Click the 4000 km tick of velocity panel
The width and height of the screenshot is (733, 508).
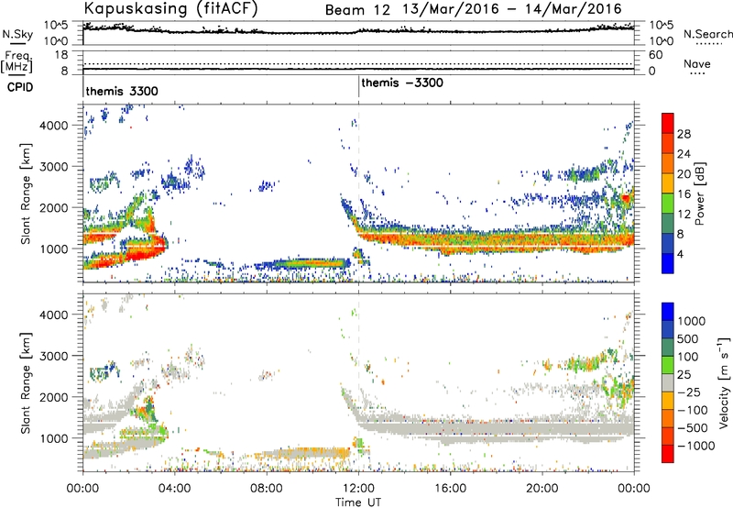click(54, 315)
